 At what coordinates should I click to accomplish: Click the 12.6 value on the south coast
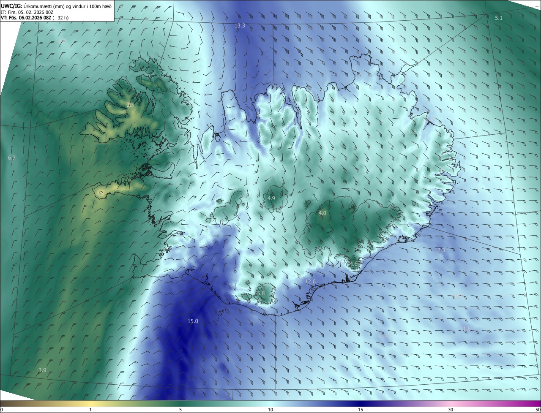pos(310,281)
